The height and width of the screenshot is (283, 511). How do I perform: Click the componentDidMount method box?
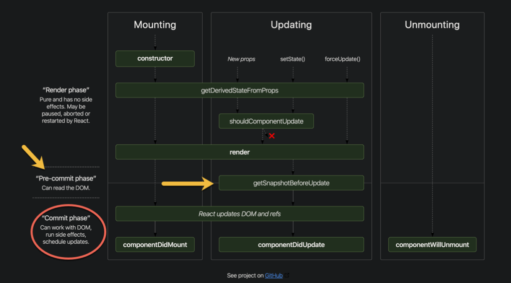pyautogui.click(x=155, y=245)
